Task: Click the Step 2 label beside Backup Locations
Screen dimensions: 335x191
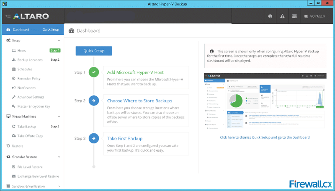Action: point(55,60)
